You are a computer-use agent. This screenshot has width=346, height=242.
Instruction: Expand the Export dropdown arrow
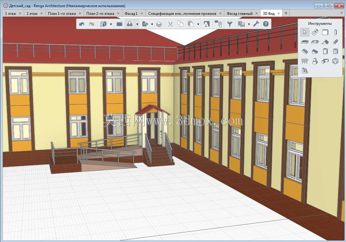tap(152, 24)
